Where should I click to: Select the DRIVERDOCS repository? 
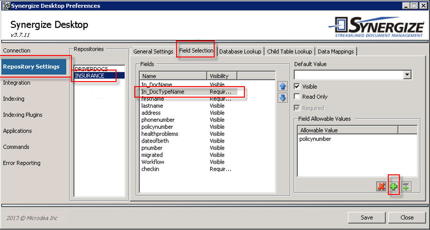coord(99,69)
